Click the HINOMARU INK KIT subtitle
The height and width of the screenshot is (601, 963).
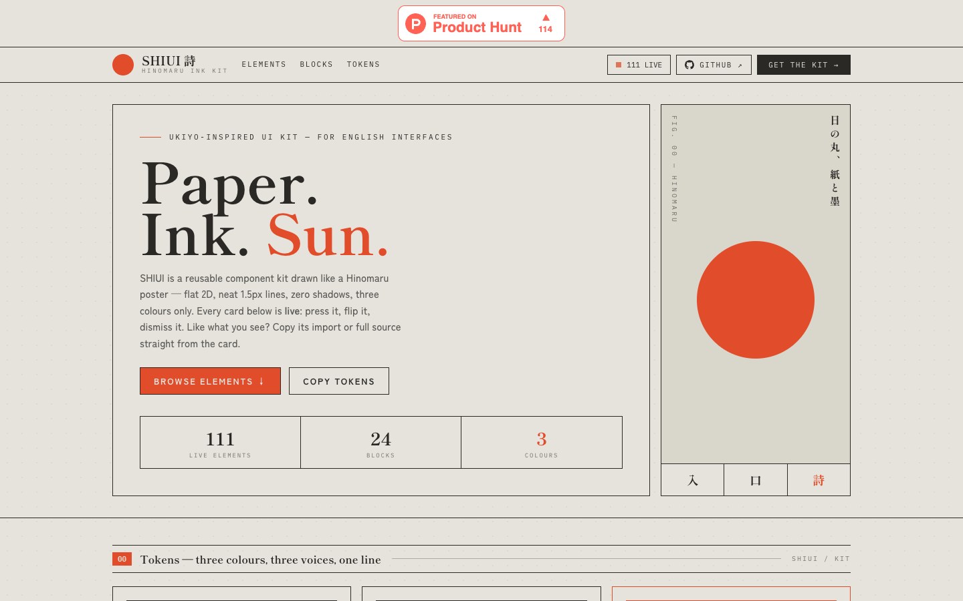click(x=185, y=71)
